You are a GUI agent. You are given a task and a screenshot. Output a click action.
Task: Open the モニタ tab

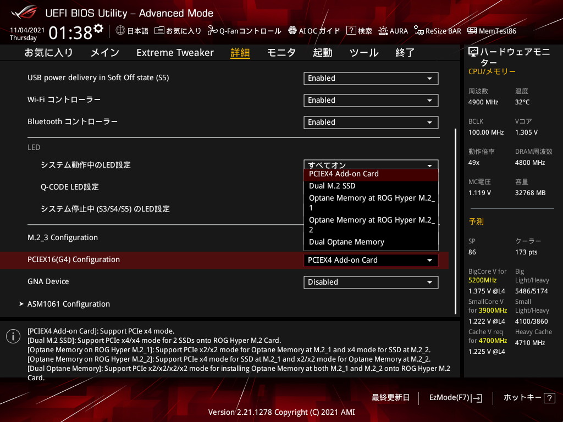click(x=281, y=53)
